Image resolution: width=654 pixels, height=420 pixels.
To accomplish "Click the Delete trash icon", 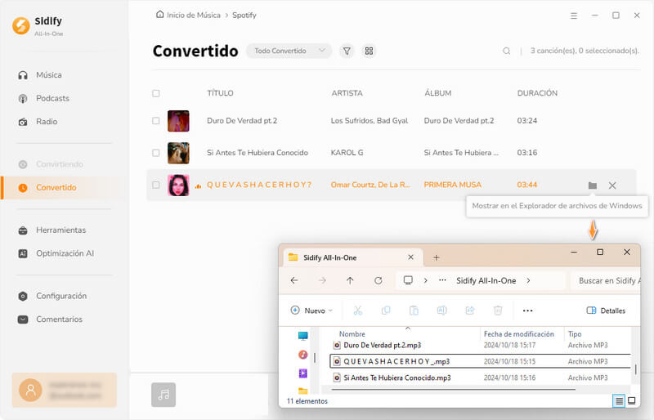I will coord(498,311).
